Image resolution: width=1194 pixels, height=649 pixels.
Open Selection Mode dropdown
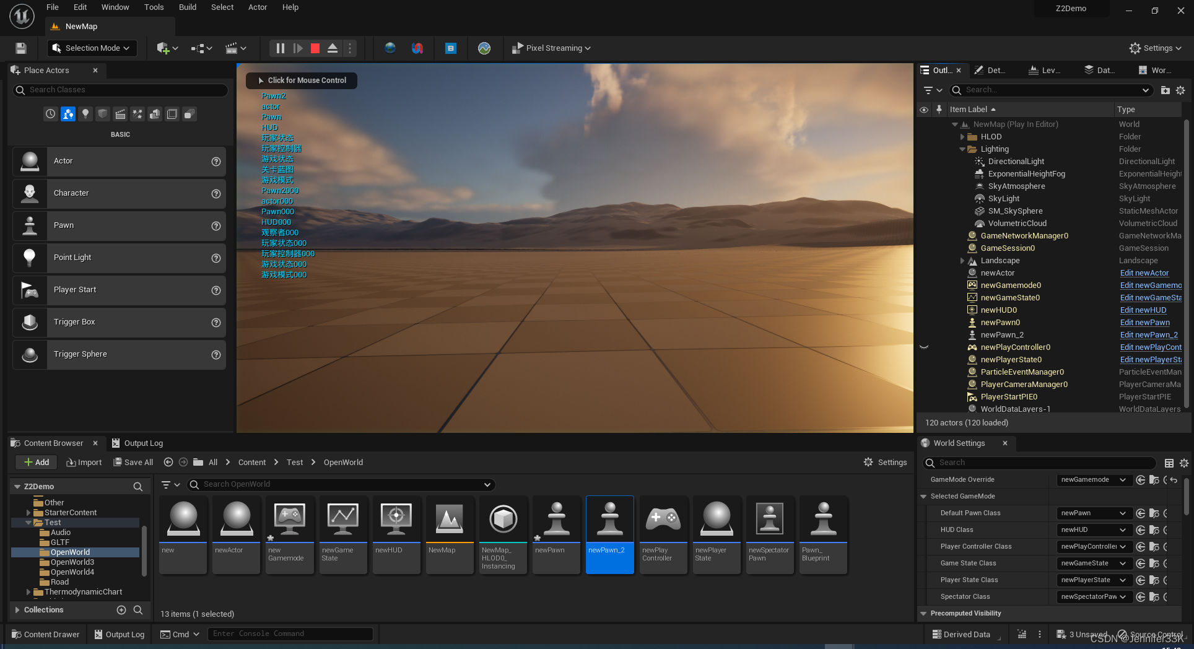(92, 48)
